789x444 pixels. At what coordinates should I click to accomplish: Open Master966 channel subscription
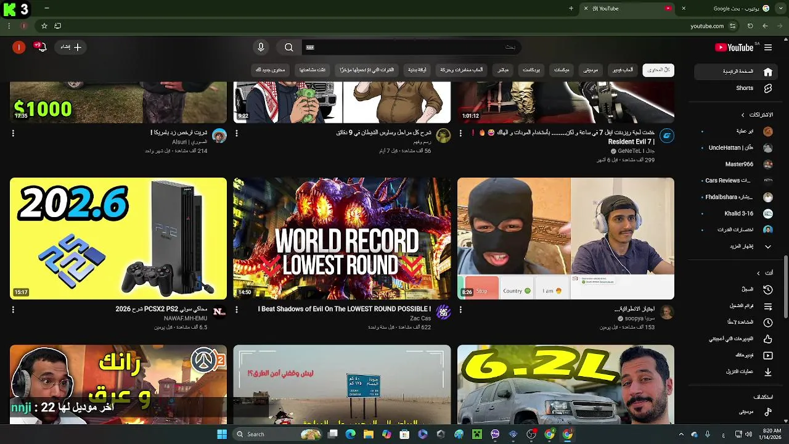[x=737, y=164]
